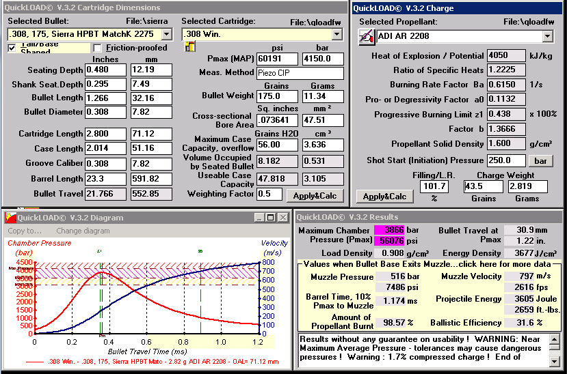Image resolution: width=567 pixels, height=374 pixels.
Task: Click the Charge Weight grains field
Action: (484, 186)
